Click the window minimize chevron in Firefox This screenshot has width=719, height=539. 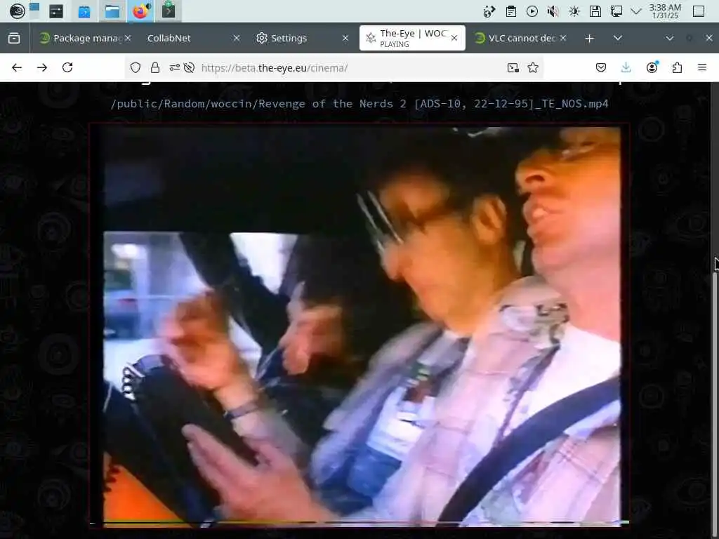click(x=669, y=38)
